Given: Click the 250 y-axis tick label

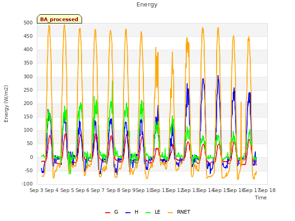Looking at the screenshot, I should (x=28, y=90).
